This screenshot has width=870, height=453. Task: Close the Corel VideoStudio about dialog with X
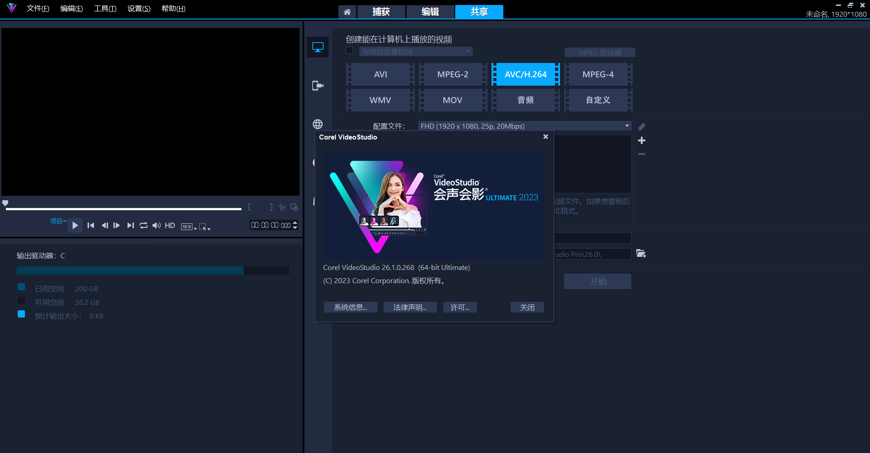coord(546,137)
